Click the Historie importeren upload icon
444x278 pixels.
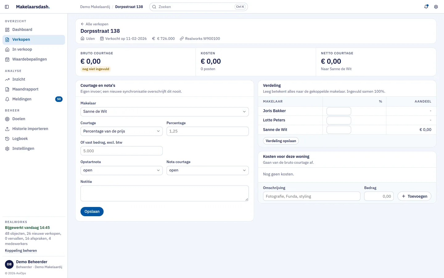(7, 129)
